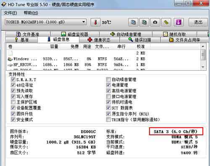Screen dimensions: 210x166
Task: Switch to the 自动噪音管理 tab
Action: pos(126,34)
